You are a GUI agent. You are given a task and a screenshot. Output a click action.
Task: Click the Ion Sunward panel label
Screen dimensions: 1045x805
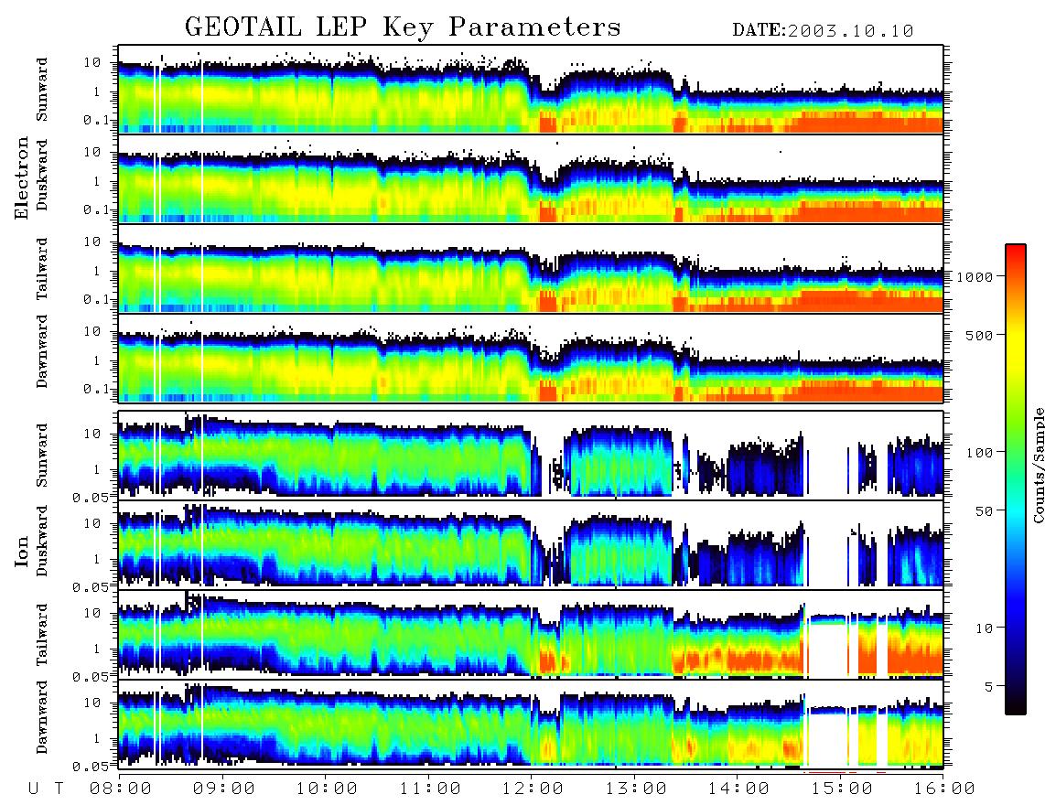[x=42, y=456]
